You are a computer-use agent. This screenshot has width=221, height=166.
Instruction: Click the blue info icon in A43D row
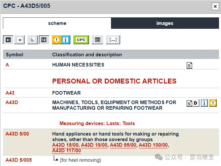[204, 103]
